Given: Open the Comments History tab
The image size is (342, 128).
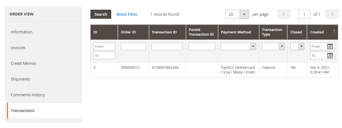Looking at the screenshot, I should tap(28, 95).
